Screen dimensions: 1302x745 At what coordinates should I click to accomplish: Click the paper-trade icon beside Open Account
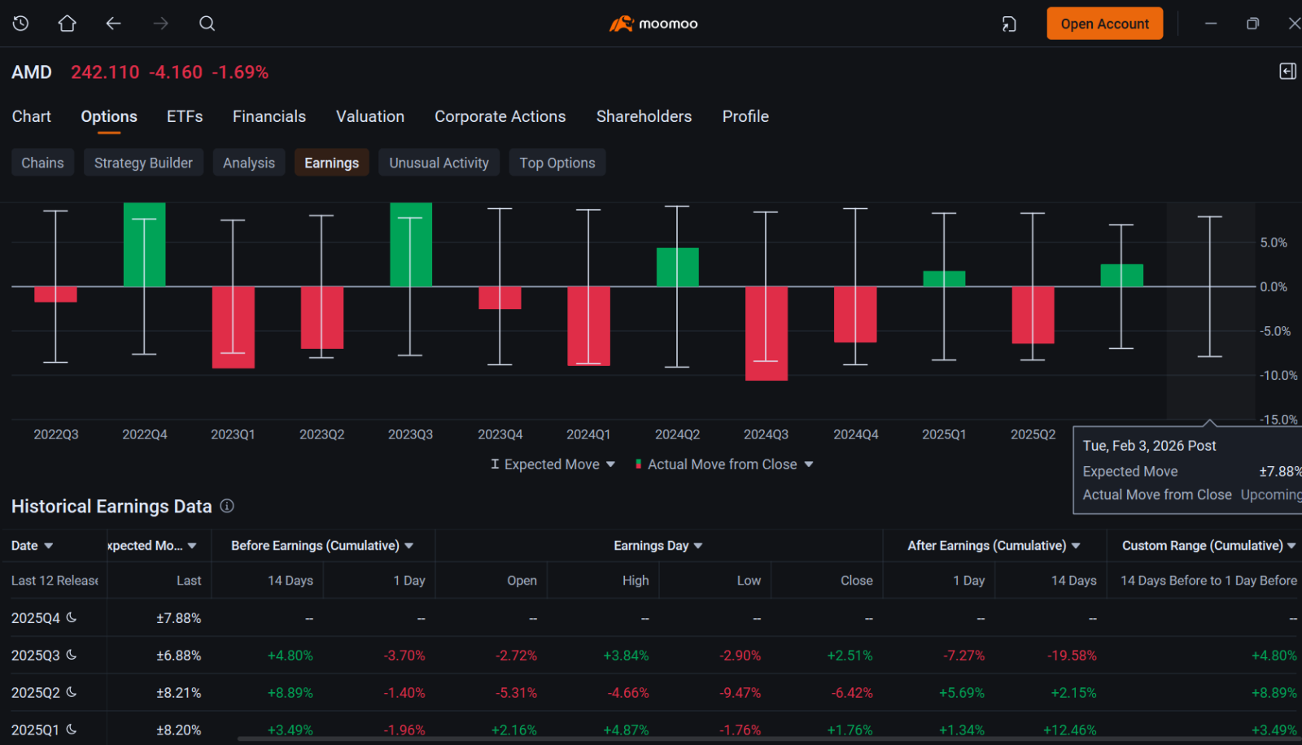point(1009,24)
